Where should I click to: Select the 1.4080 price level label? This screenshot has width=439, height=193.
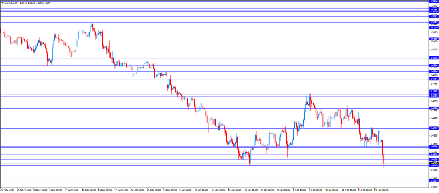click(434, 165)
